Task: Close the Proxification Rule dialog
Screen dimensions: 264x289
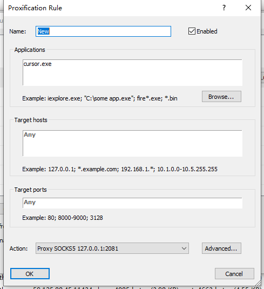Action: pyautogui.click(x=248, y=8)
